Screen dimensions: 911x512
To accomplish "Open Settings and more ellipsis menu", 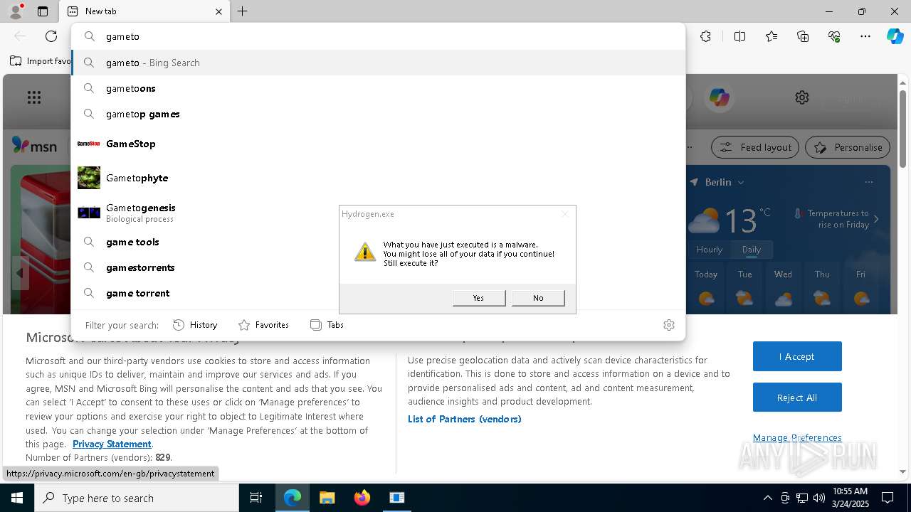I will click(865, 36).
